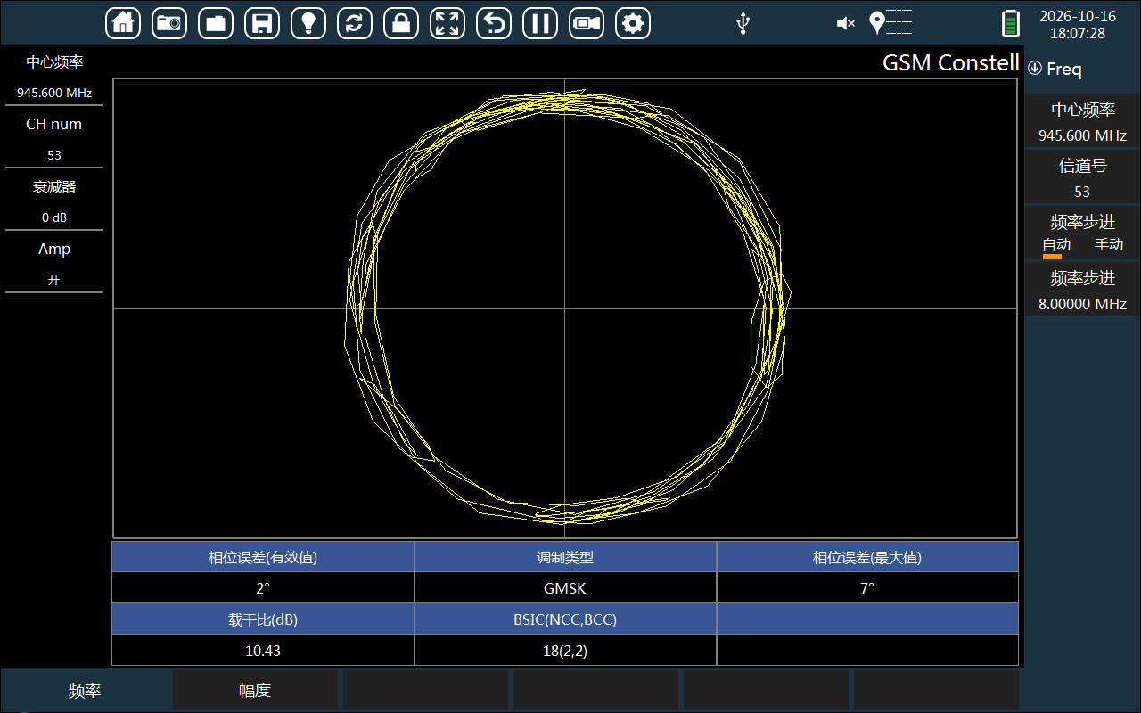Save data with floppy disk icon
This screenshot has width=1141, height=713.
coord(262,23)
